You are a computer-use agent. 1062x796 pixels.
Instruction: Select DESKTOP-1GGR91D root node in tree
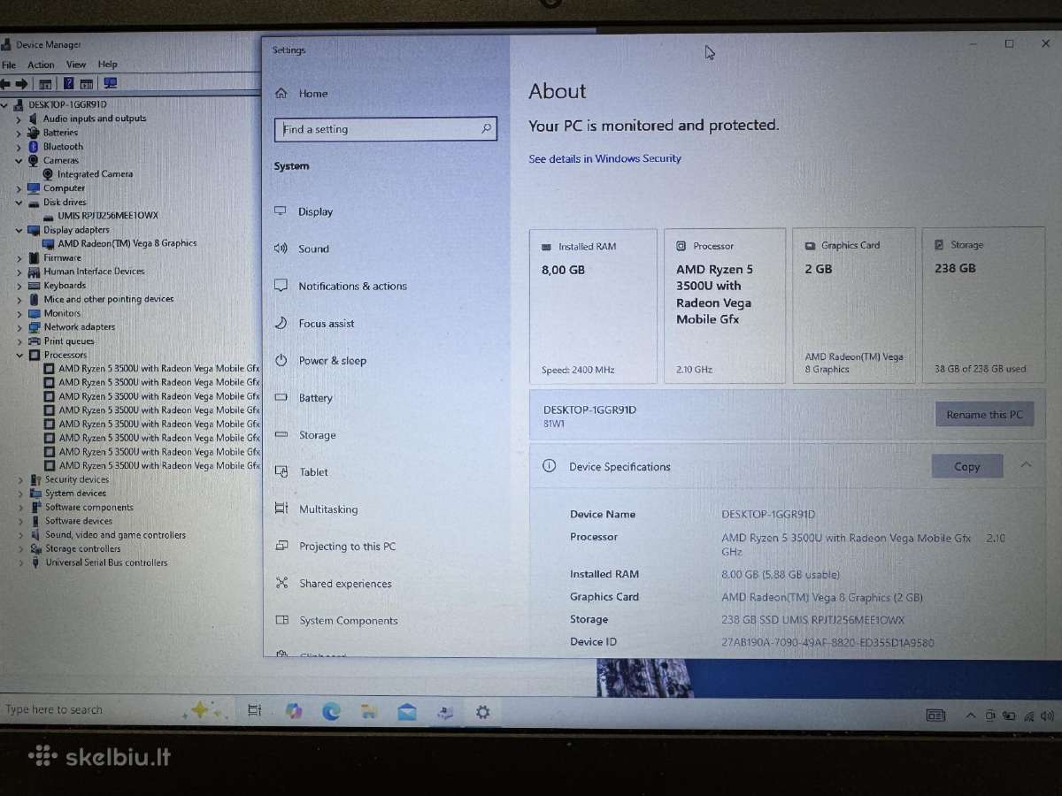(x=67, y=104)
